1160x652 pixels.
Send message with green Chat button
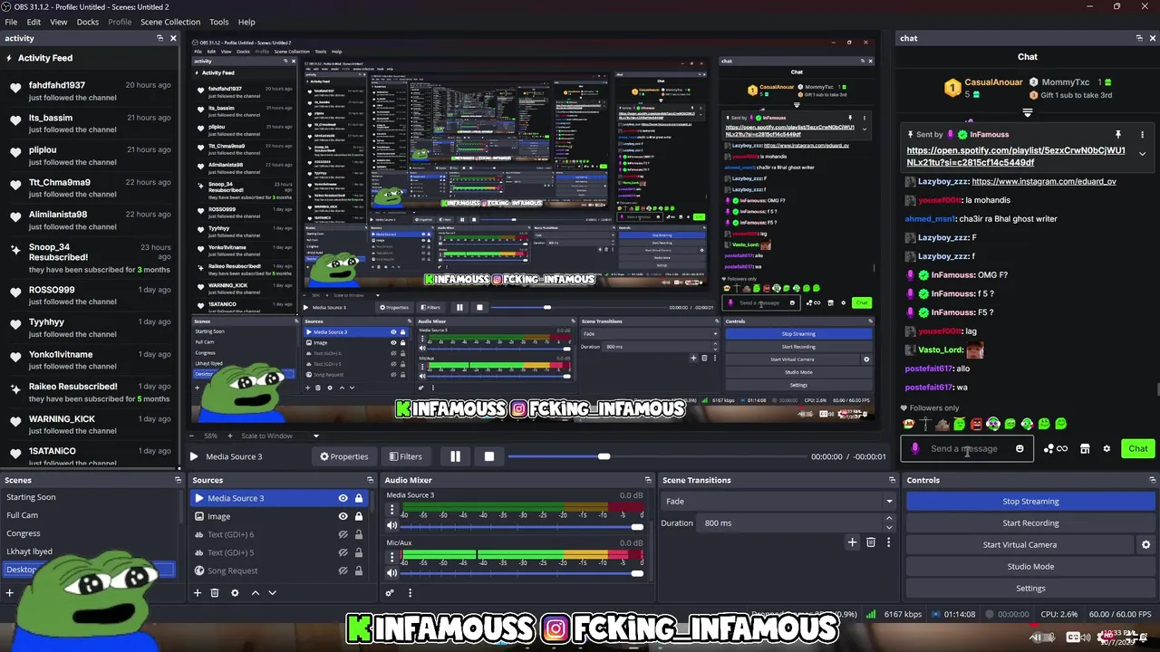click(x=1138, y=448)
